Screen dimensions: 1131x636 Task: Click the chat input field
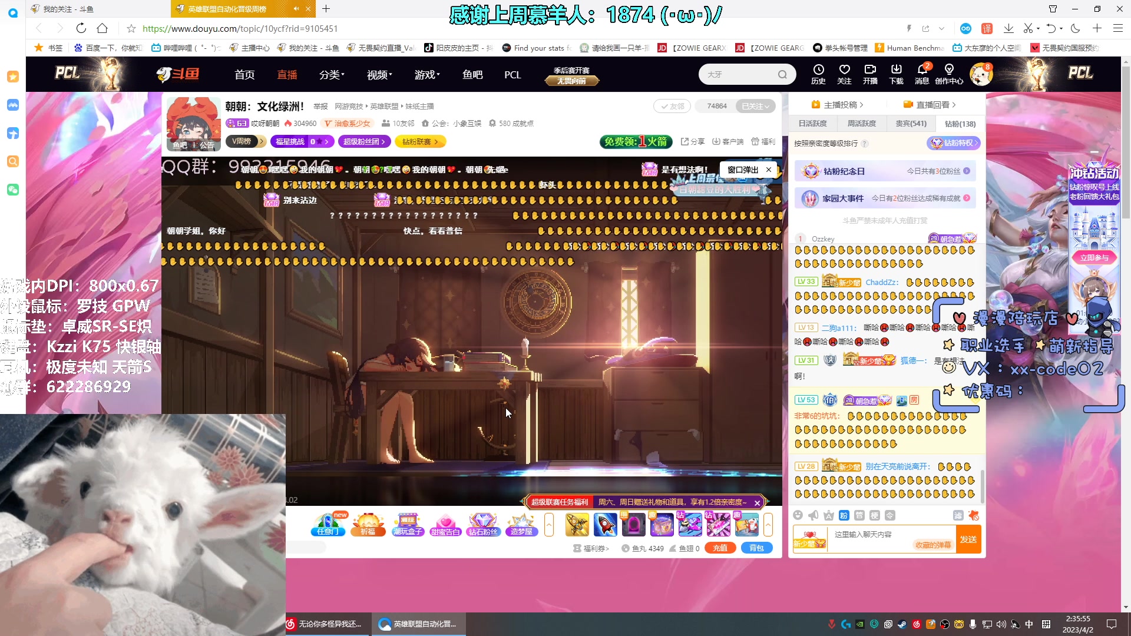tap(891, 539)
